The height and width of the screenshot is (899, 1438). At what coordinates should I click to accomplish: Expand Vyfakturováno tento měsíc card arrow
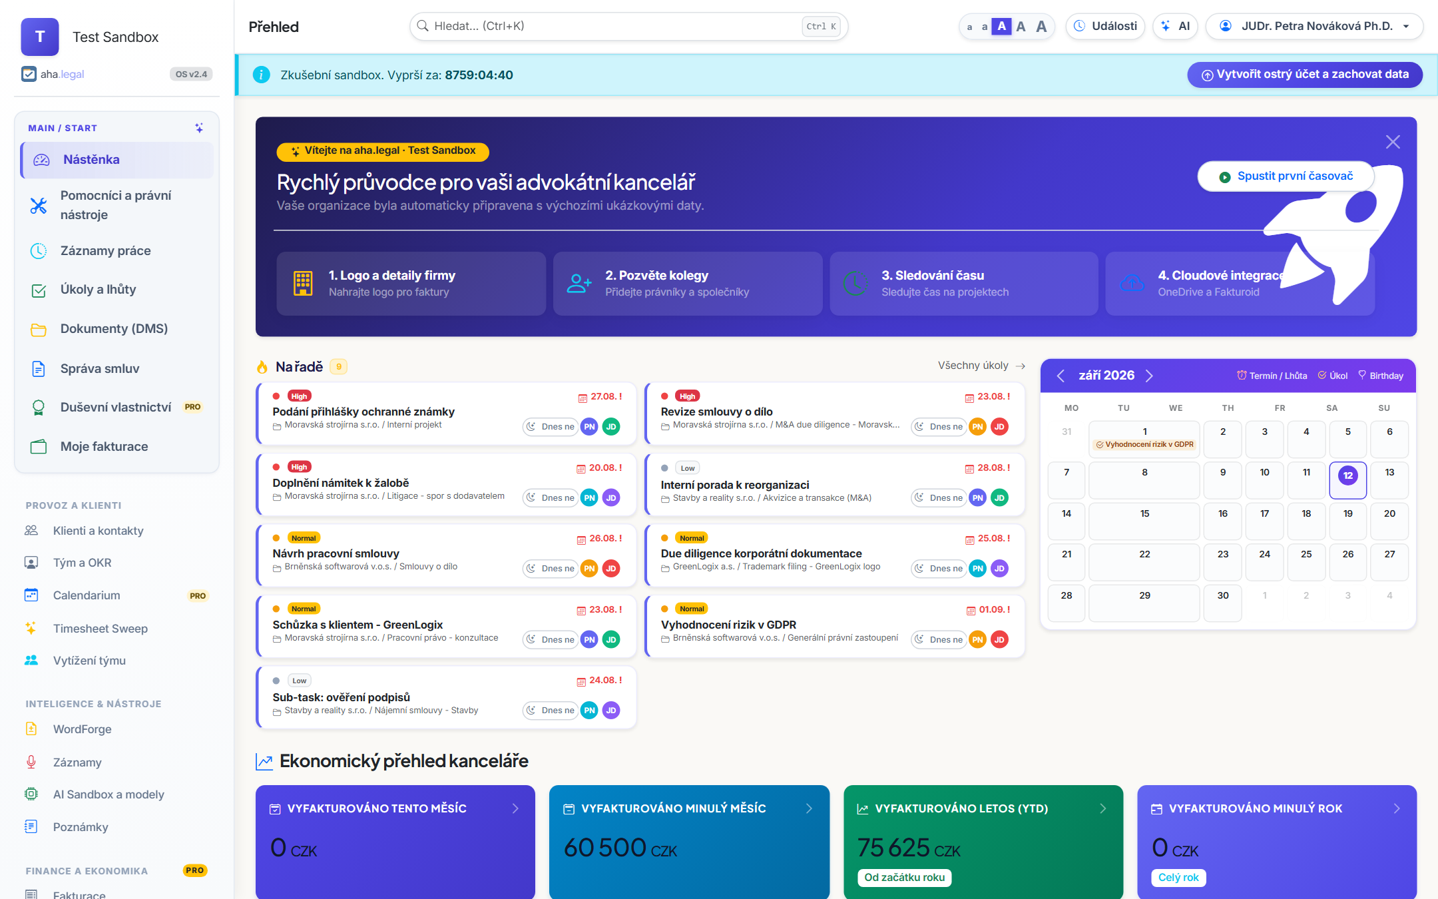515,808
